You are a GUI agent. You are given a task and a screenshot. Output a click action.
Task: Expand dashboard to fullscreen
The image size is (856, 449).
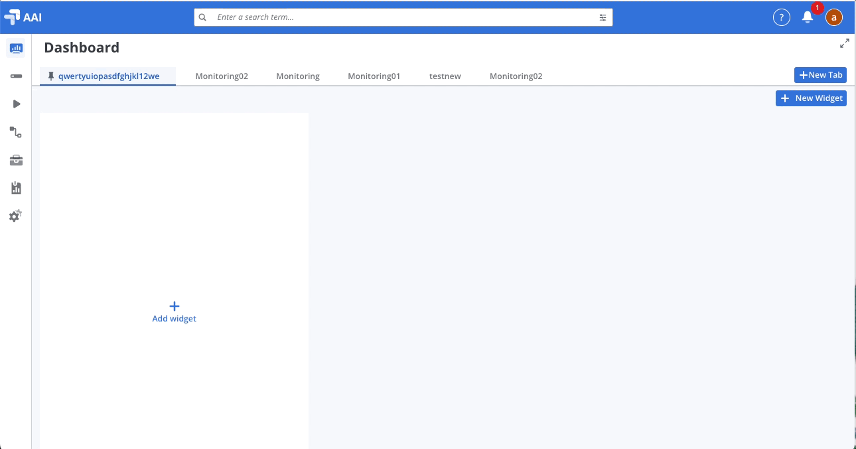point(845,43)
